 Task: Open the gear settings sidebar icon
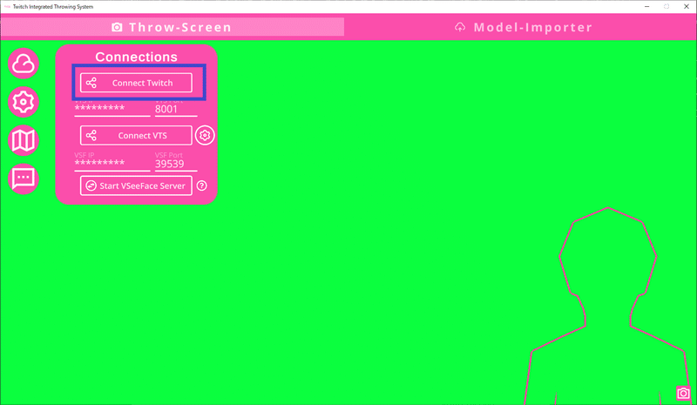pyautogui.click(x=24, y=102)
